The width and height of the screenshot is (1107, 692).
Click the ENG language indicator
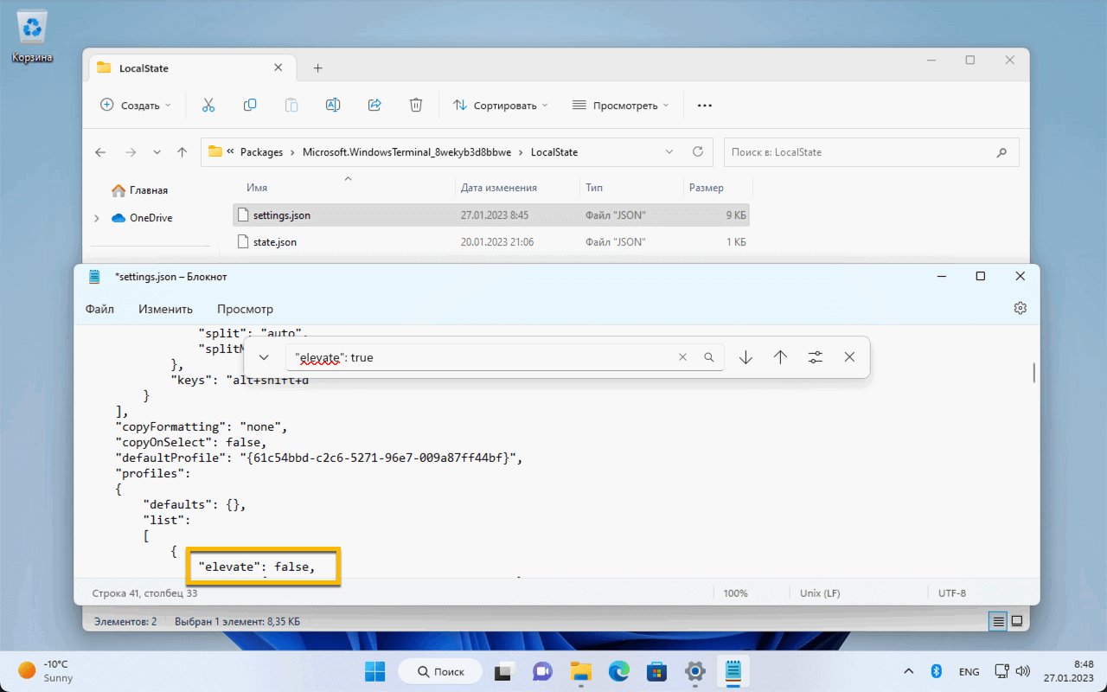coord(969,671)
